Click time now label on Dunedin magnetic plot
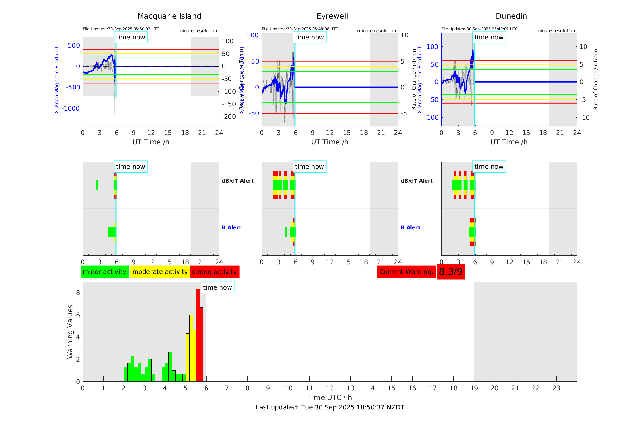Viewport: 638px width, 433px height. point(489,37)
